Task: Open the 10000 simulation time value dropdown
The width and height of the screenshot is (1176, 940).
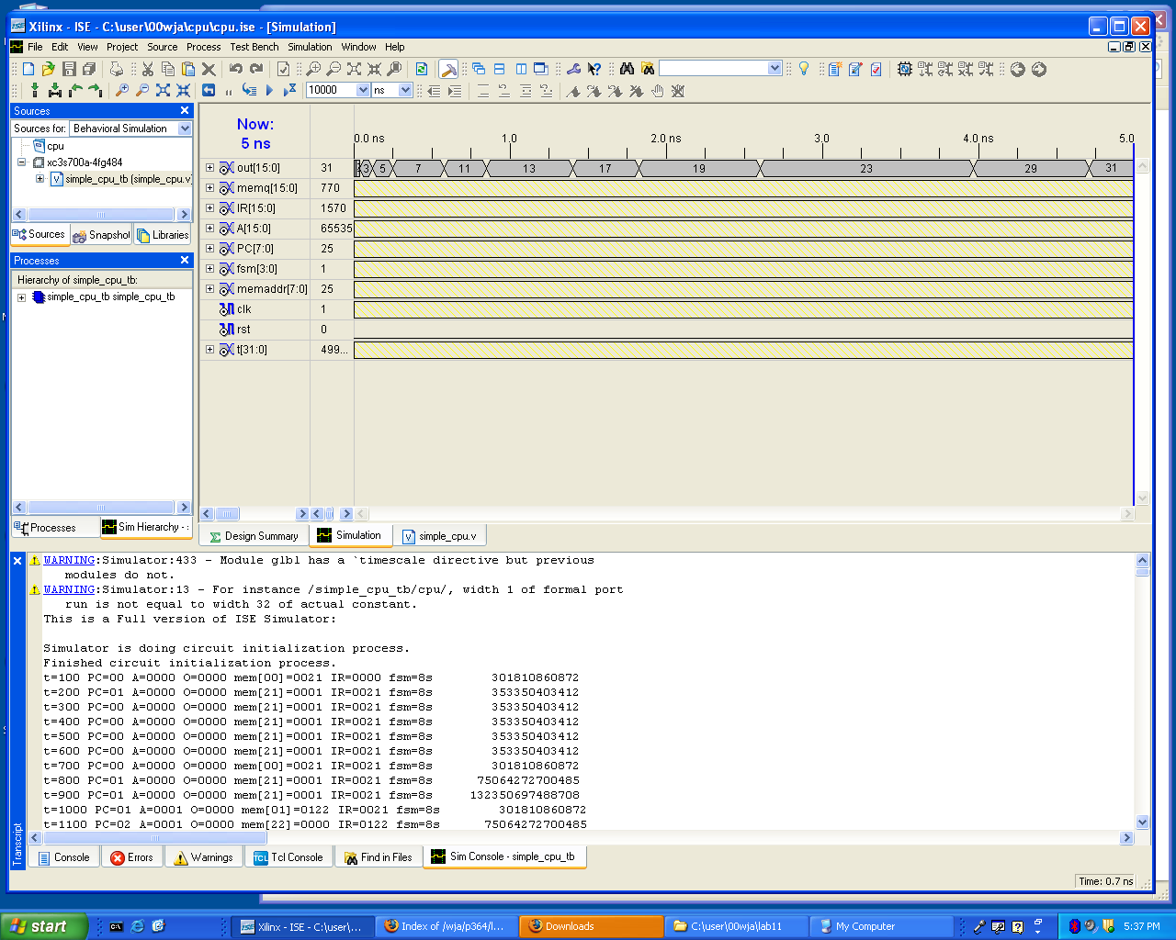Action: tap(363, 90)
